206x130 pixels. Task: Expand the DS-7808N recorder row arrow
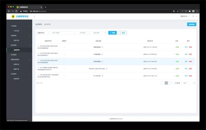[38, 68]
